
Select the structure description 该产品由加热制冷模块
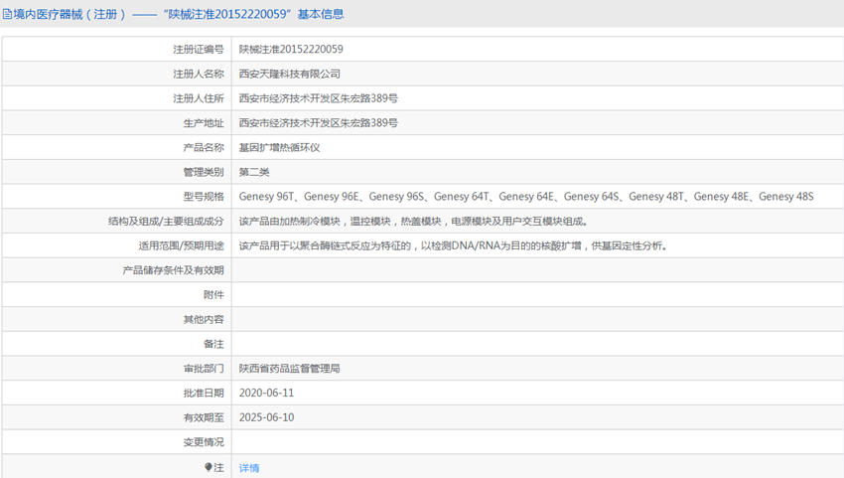tap(413, 221)
